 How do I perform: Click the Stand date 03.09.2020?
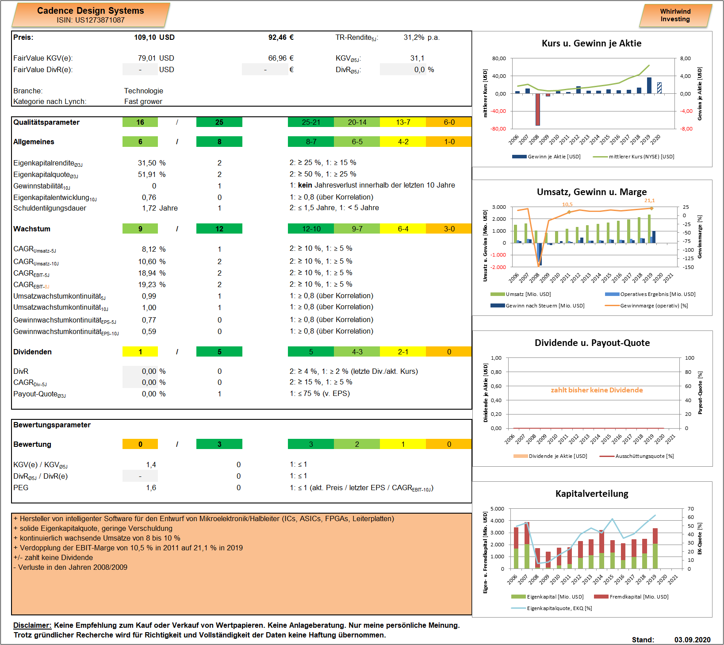(x=692, y=640)
